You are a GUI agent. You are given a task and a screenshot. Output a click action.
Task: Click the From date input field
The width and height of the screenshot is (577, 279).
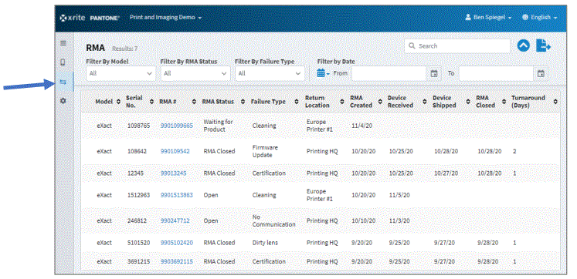(x=389, y=73)
